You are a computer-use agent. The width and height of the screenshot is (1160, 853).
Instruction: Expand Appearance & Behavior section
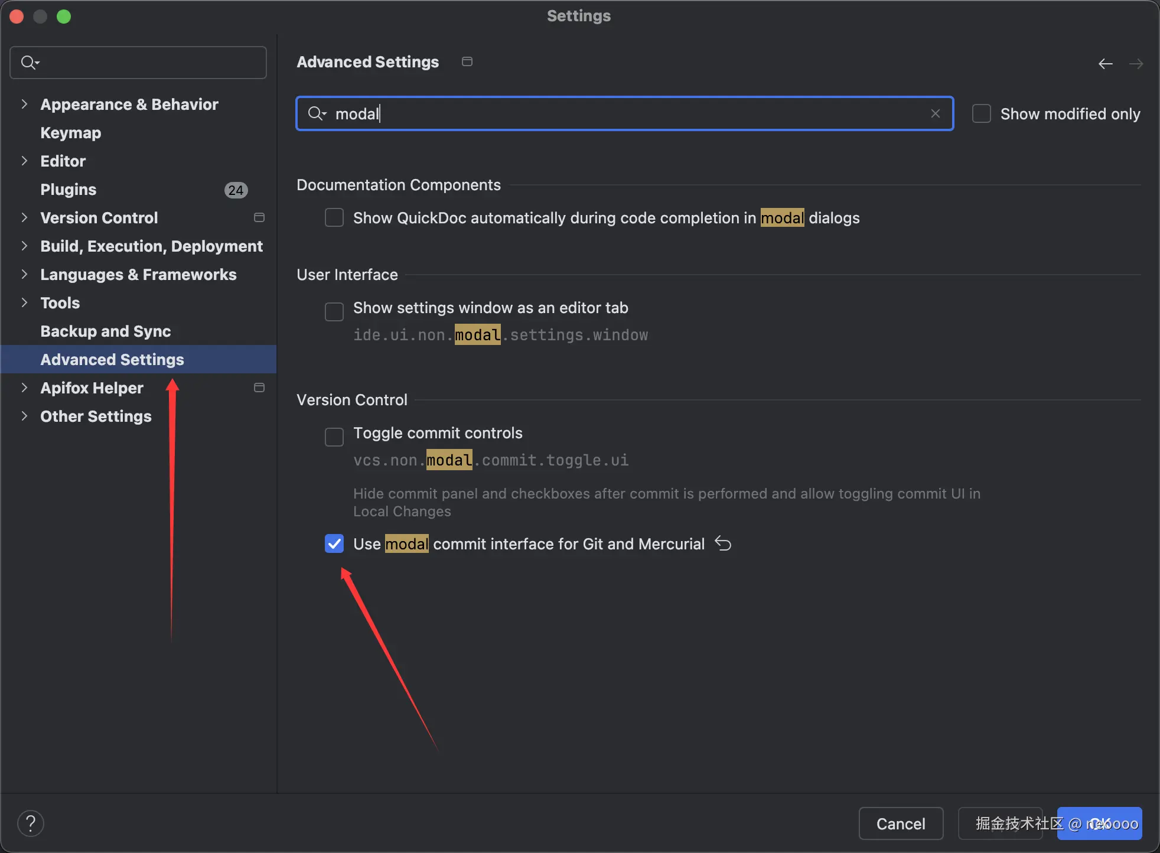tap(24, 104)
